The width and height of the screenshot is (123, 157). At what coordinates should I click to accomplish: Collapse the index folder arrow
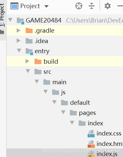tap(72, 123)
